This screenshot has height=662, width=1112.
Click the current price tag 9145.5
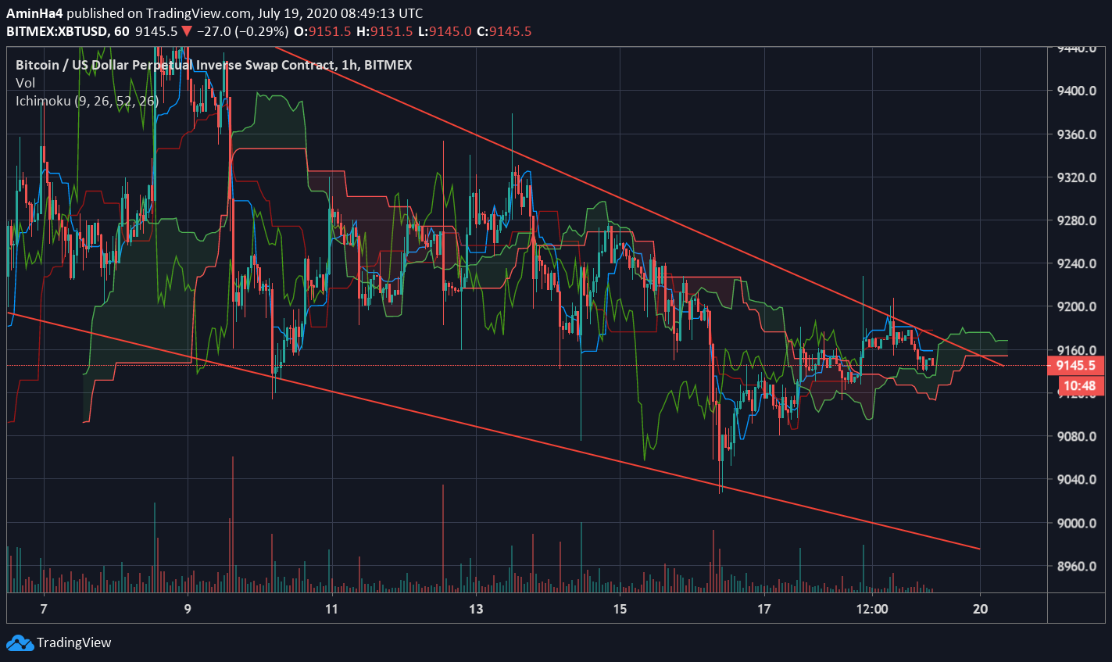pyautogui.click(x=1078, y=366)
